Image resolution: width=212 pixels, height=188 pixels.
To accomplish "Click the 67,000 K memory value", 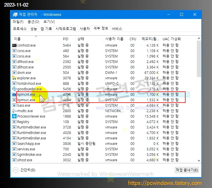I will (151, 73).
